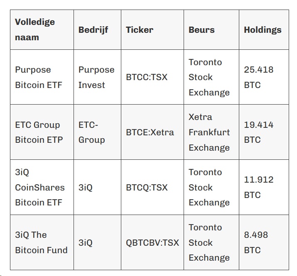Viewport: 297px width, 276px height.
Task: Click the BTCQ:TSX ticker cell
Action: point(152,187)
